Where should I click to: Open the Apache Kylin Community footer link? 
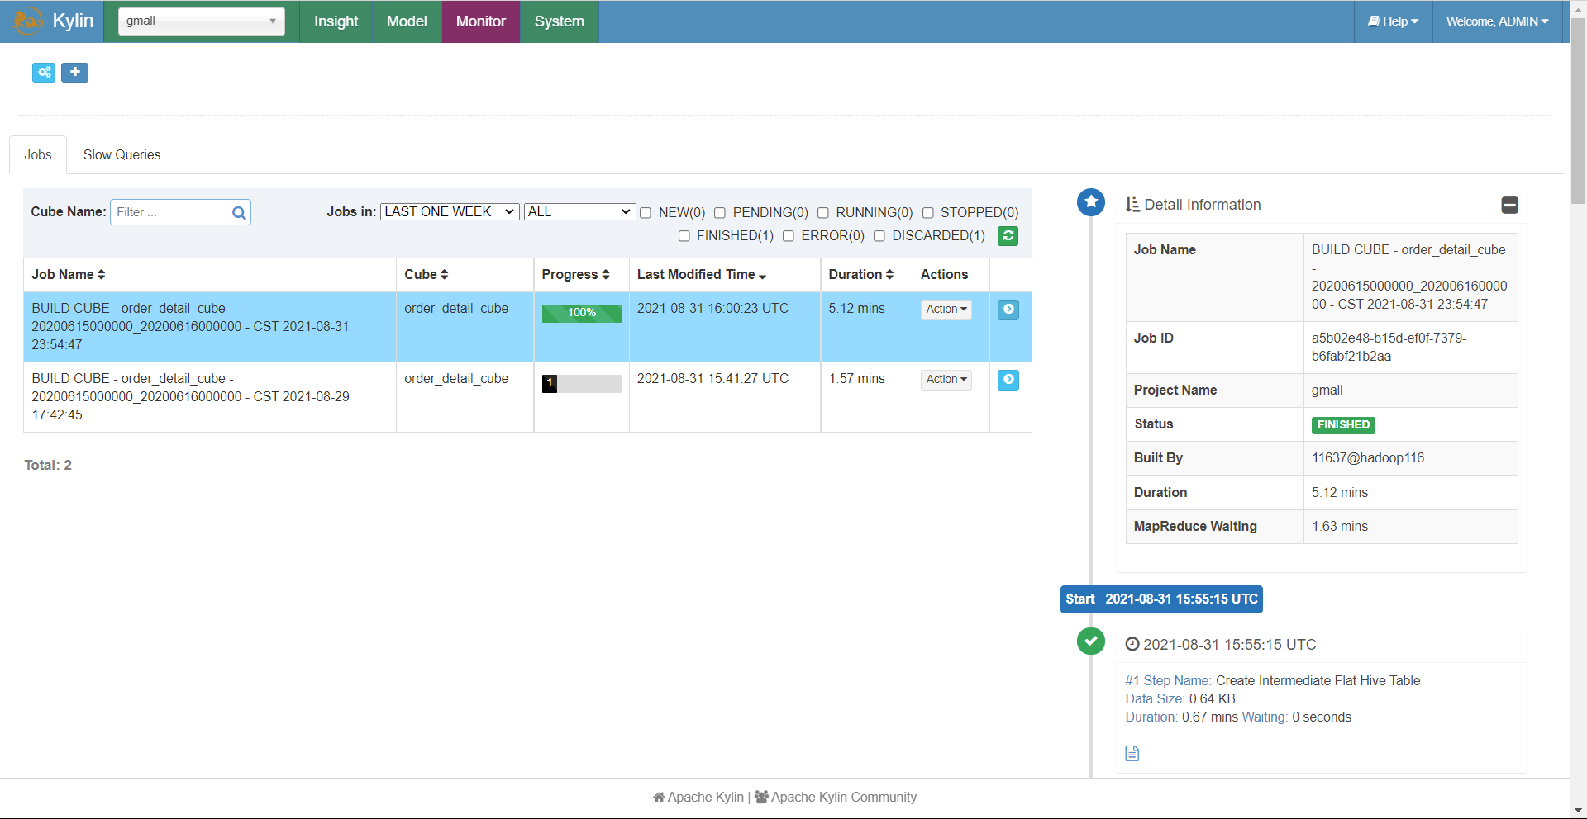(x=836, y=797)
